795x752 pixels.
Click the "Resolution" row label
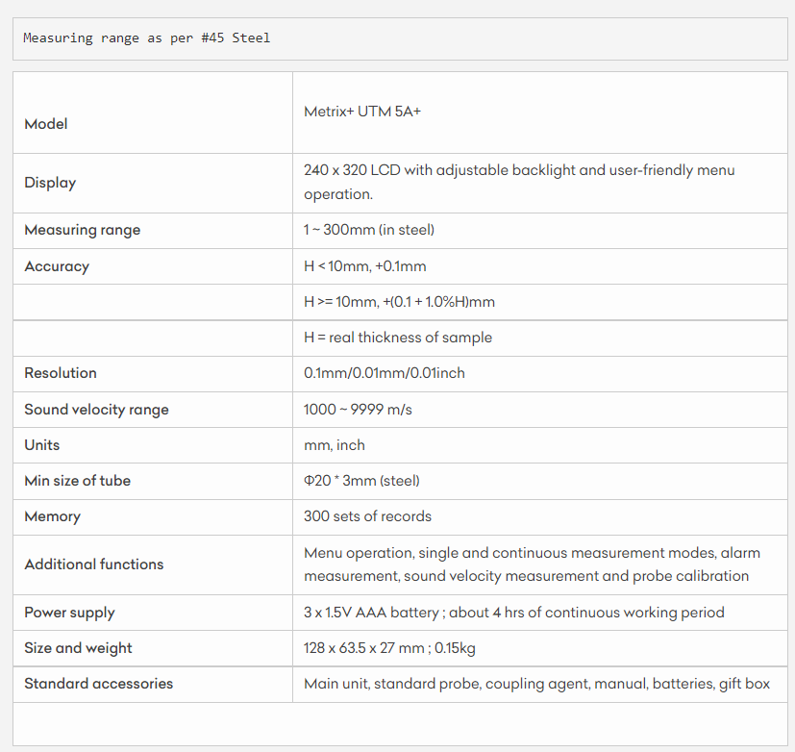point(61,373)
